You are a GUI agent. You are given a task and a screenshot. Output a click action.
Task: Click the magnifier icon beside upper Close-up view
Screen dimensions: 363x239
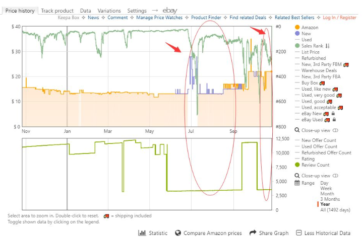click(297, 130)
